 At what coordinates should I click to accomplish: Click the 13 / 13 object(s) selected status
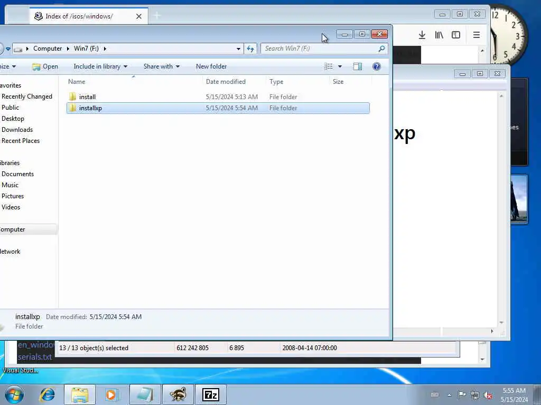tap(94, 348)
